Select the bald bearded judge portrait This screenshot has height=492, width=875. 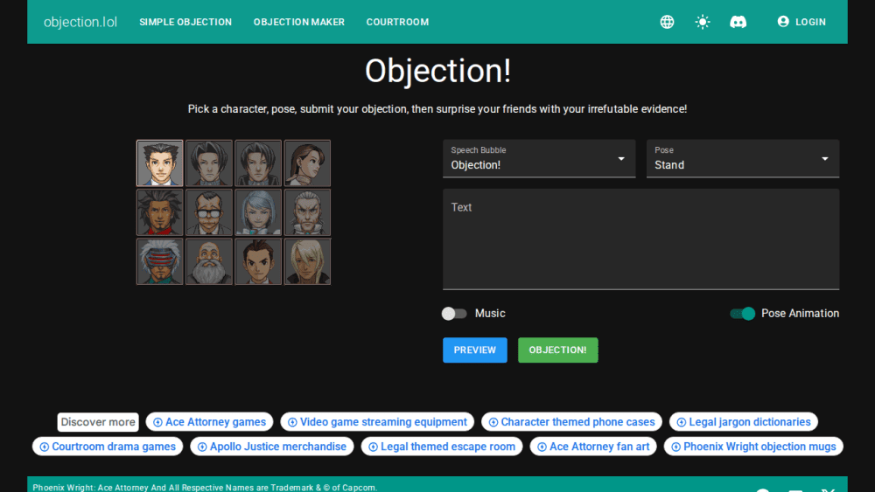point(209,261)
